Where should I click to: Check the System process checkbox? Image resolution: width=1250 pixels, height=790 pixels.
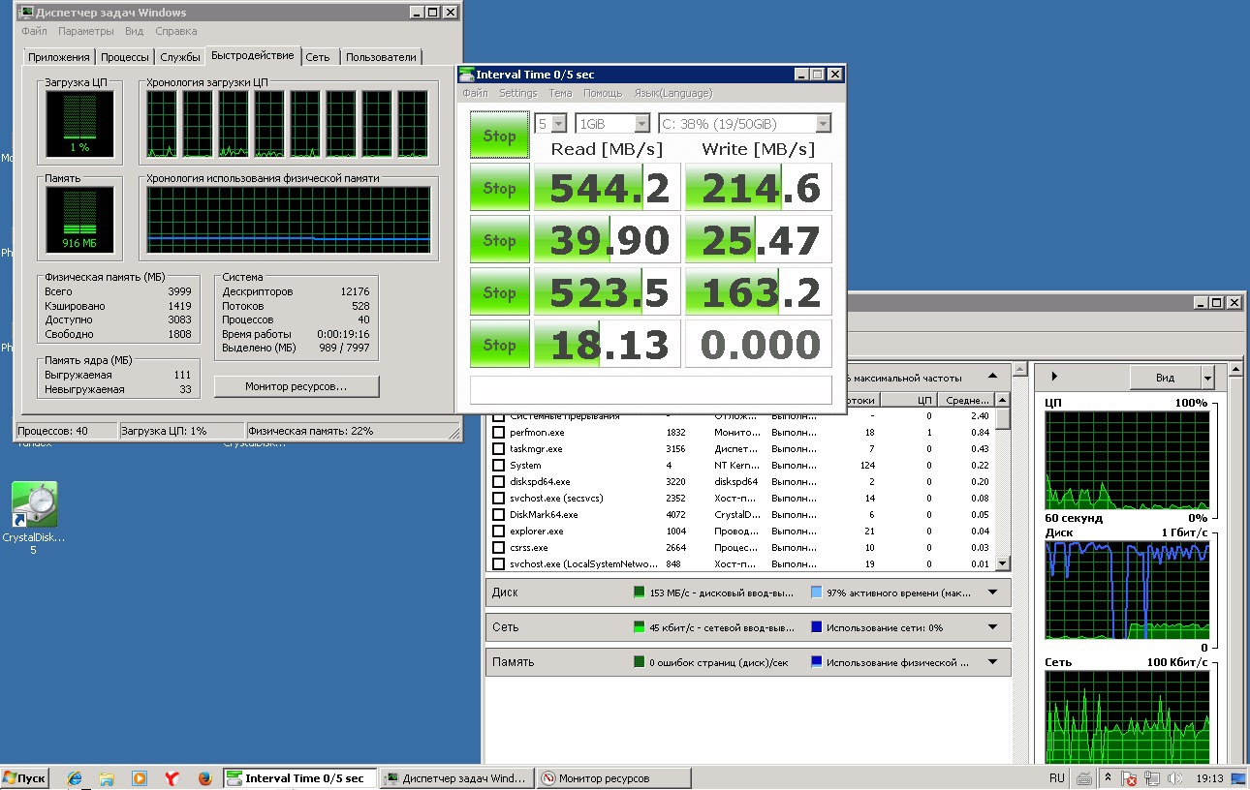tap(498, 466)
